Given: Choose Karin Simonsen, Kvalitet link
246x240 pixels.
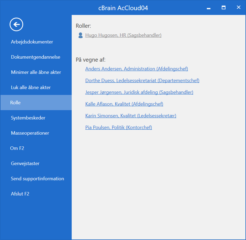Looking at the screenshot, I should pyautogui.click(x=131, y=116).
